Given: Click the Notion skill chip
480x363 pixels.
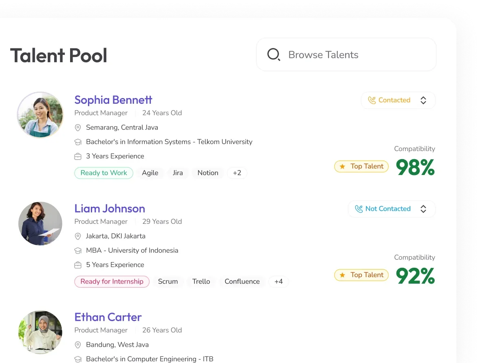Looking at the screenshot, I should (x=208, y=173).
